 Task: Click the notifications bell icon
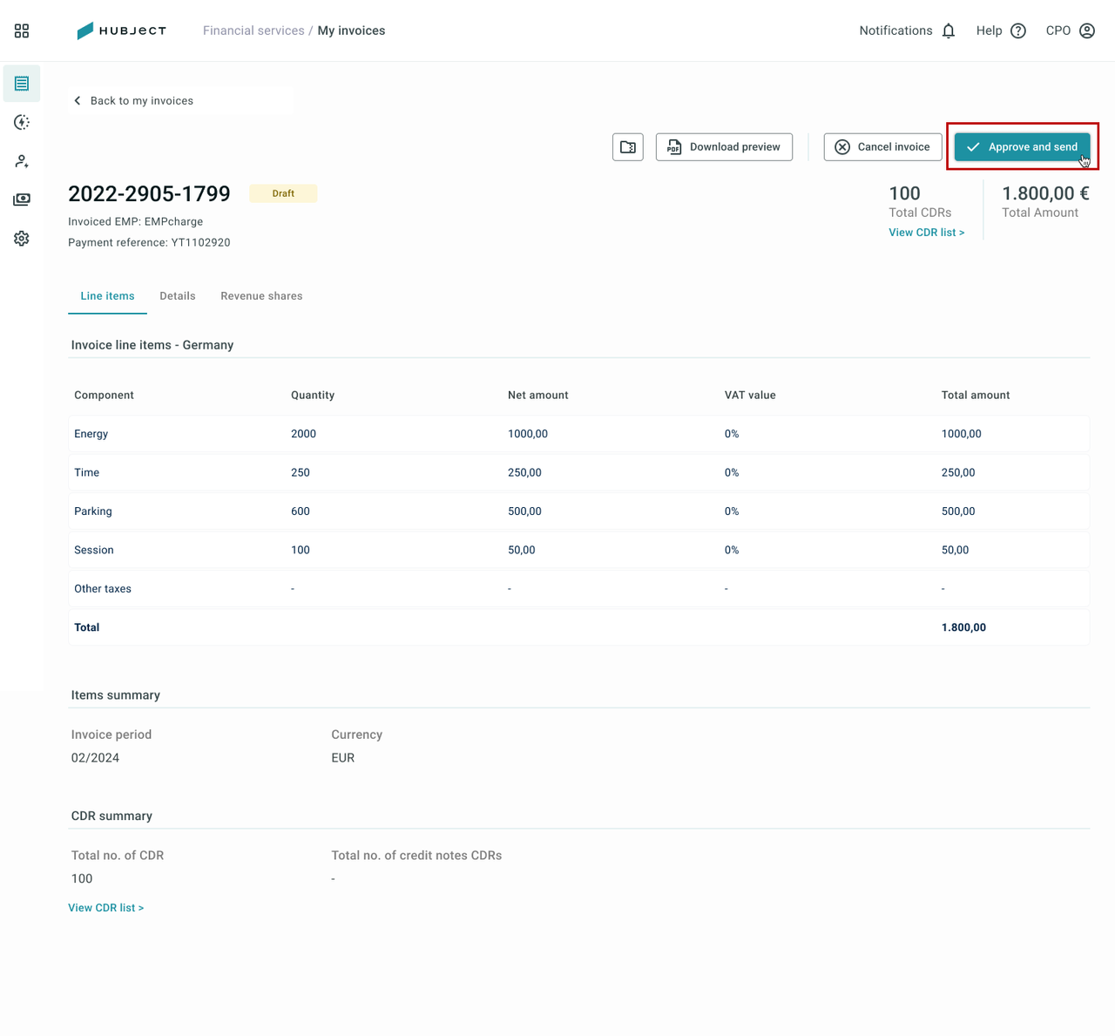pyautogui.click(x=949, y=30)
